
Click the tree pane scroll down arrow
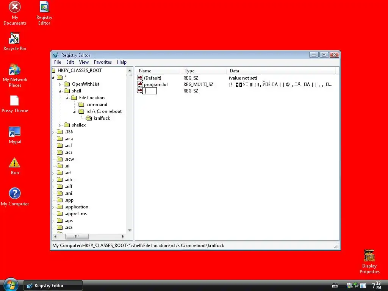[130, 230]
